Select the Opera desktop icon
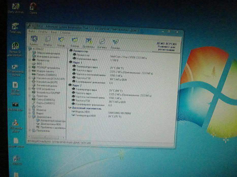 coord(33,8)
